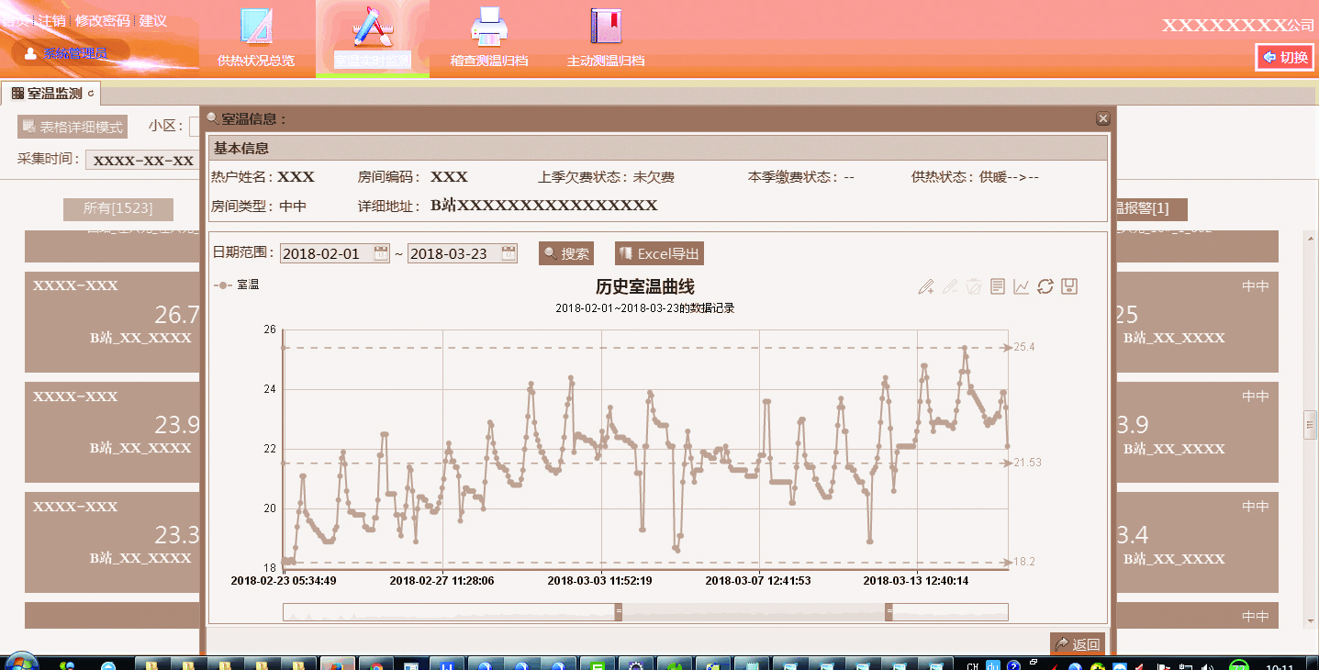Screen dimensions: 1319x670
Task: Click right handle of chart zoom slider
Action: pyautogui.click(x=889, y=611)
